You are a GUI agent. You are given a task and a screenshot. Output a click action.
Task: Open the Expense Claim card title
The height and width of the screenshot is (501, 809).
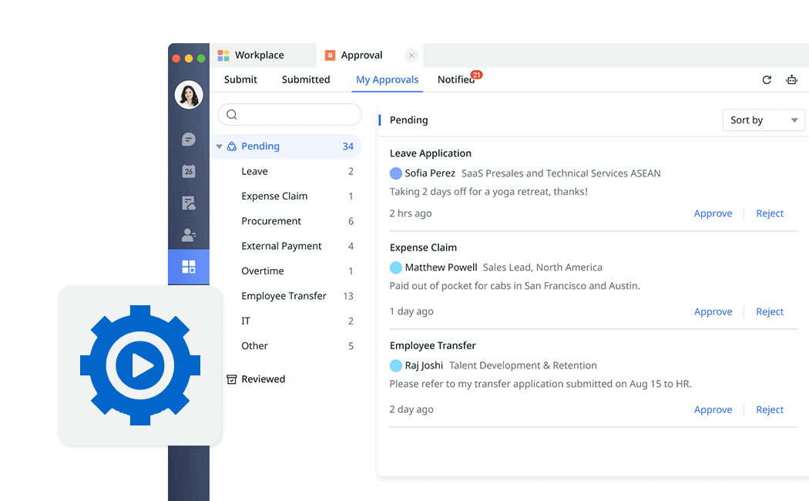click(423, 247)
